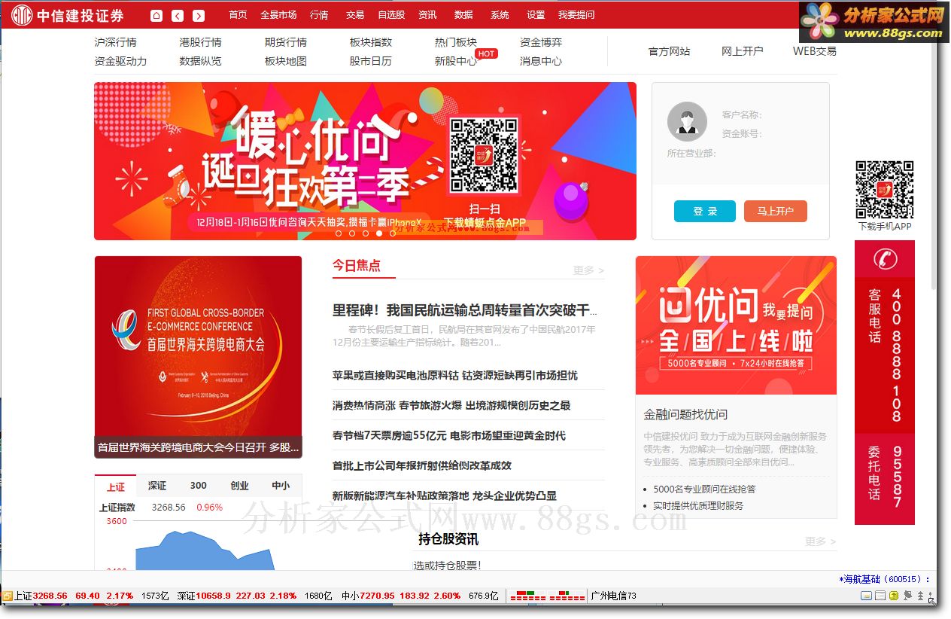The image size is (951, 619).
Task: Open the 优问全国上线啦 promo image
Action: (736, 325)
